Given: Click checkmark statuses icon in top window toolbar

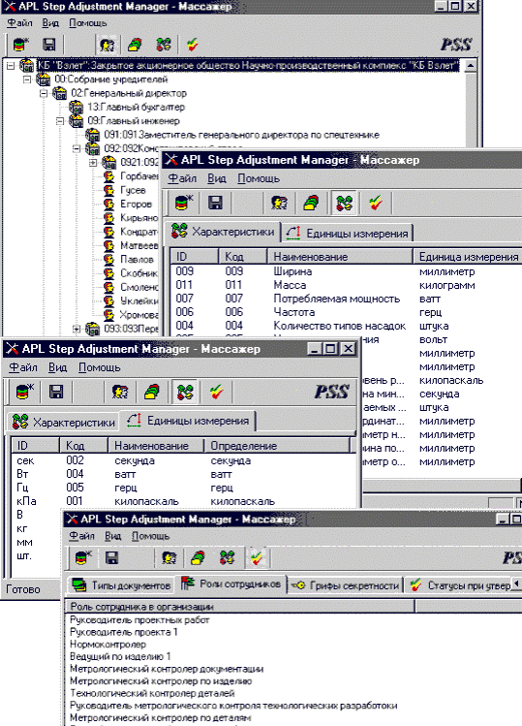Looking at the screenshot, I should tap(192, 45).
